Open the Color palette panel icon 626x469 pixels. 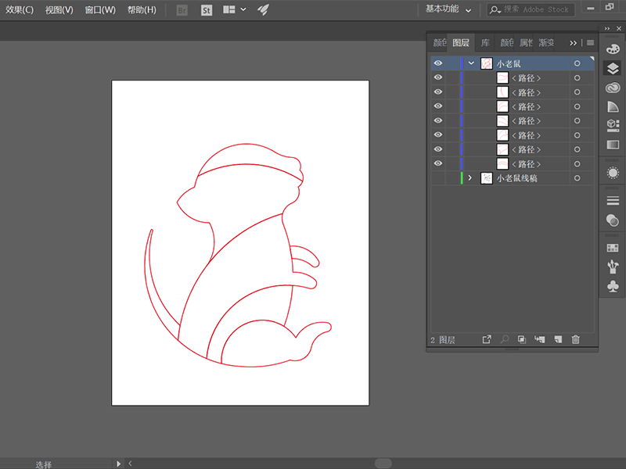click(613, 48)
